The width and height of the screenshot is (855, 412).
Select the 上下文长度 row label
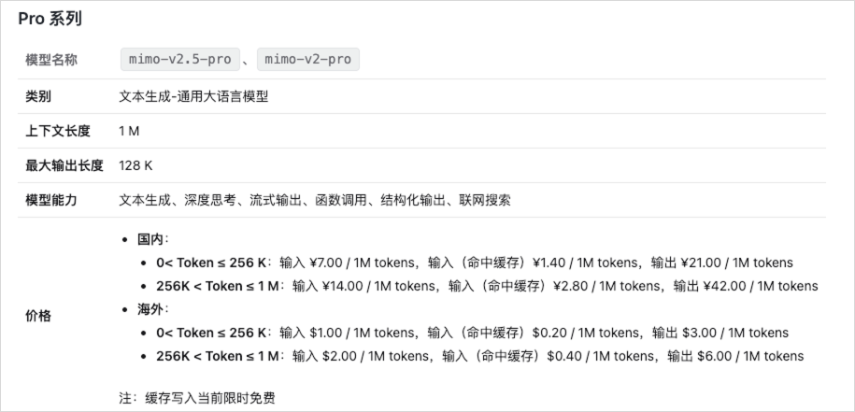[x=58, y=131]
